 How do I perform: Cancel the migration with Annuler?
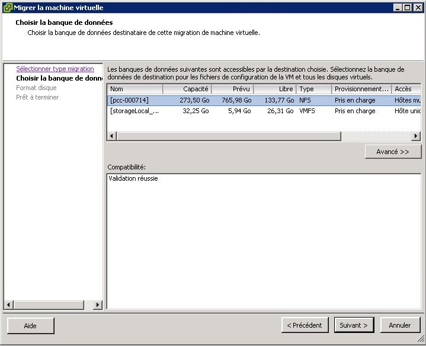pyautogui.click(x=400, y=325)
